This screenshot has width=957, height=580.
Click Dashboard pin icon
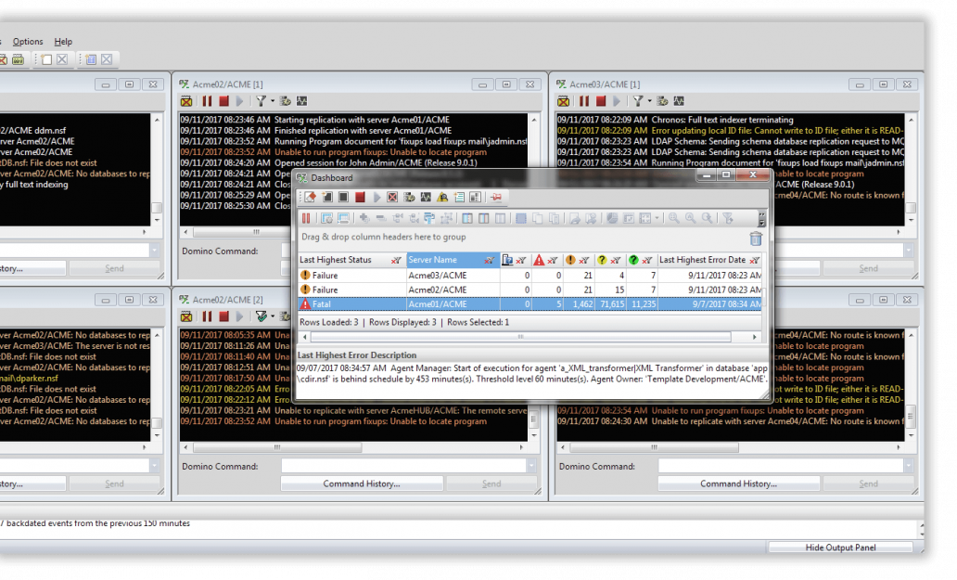[496, 197]
